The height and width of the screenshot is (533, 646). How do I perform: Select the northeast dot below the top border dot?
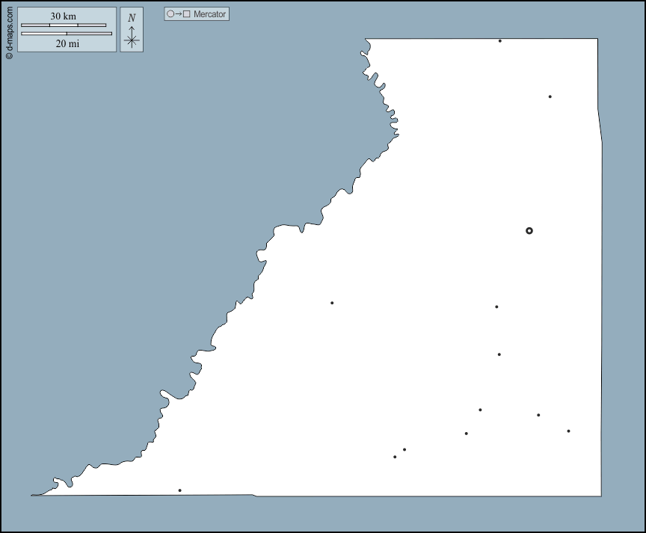(550, 96)
